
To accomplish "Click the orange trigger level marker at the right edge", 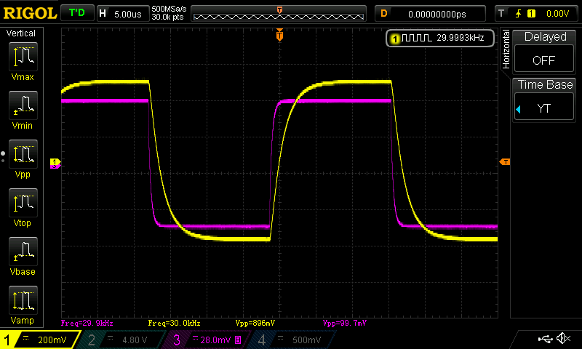I will click(x=504, y=161).
